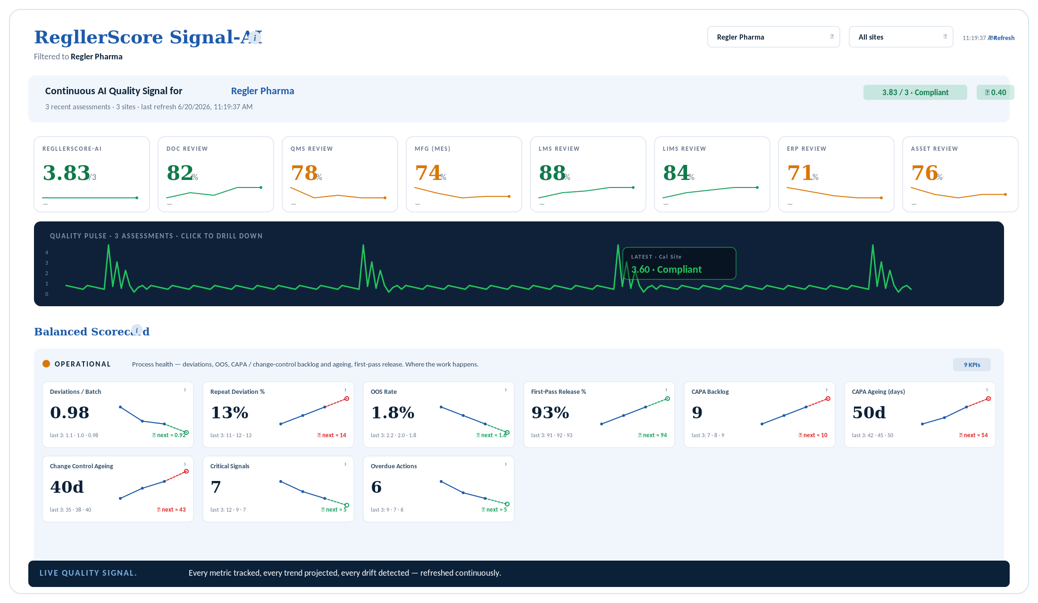Open the All sites dropdown

pos(901,37)
